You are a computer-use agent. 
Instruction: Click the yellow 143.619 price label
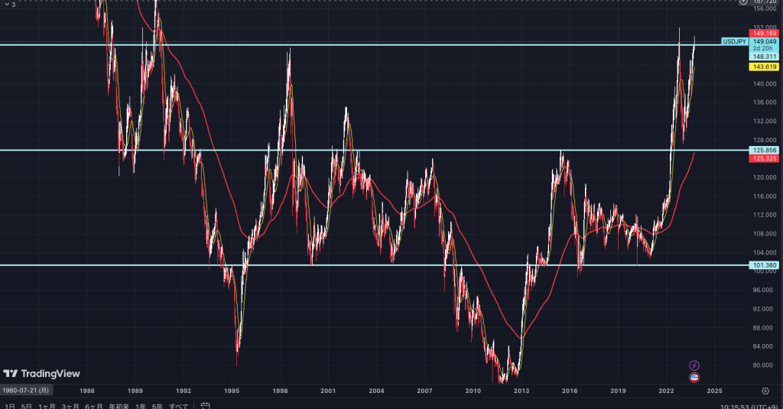[x=765, y=67]
